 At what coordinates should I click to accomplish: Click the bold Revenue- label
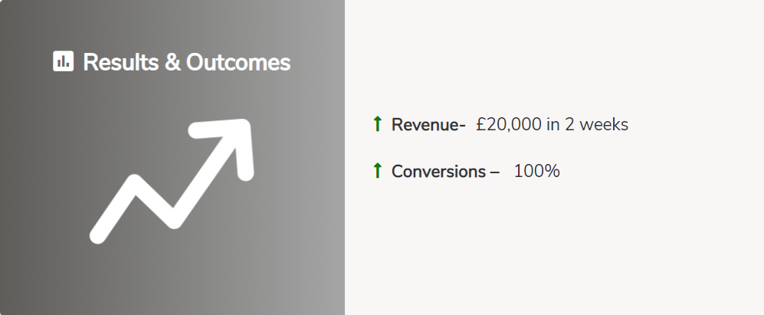point(428,124)
